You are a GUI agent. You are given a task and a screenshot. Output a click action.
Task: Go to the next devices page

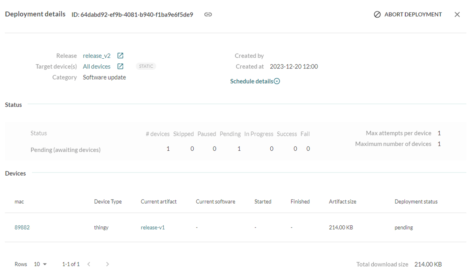click(x=107, y=264)
